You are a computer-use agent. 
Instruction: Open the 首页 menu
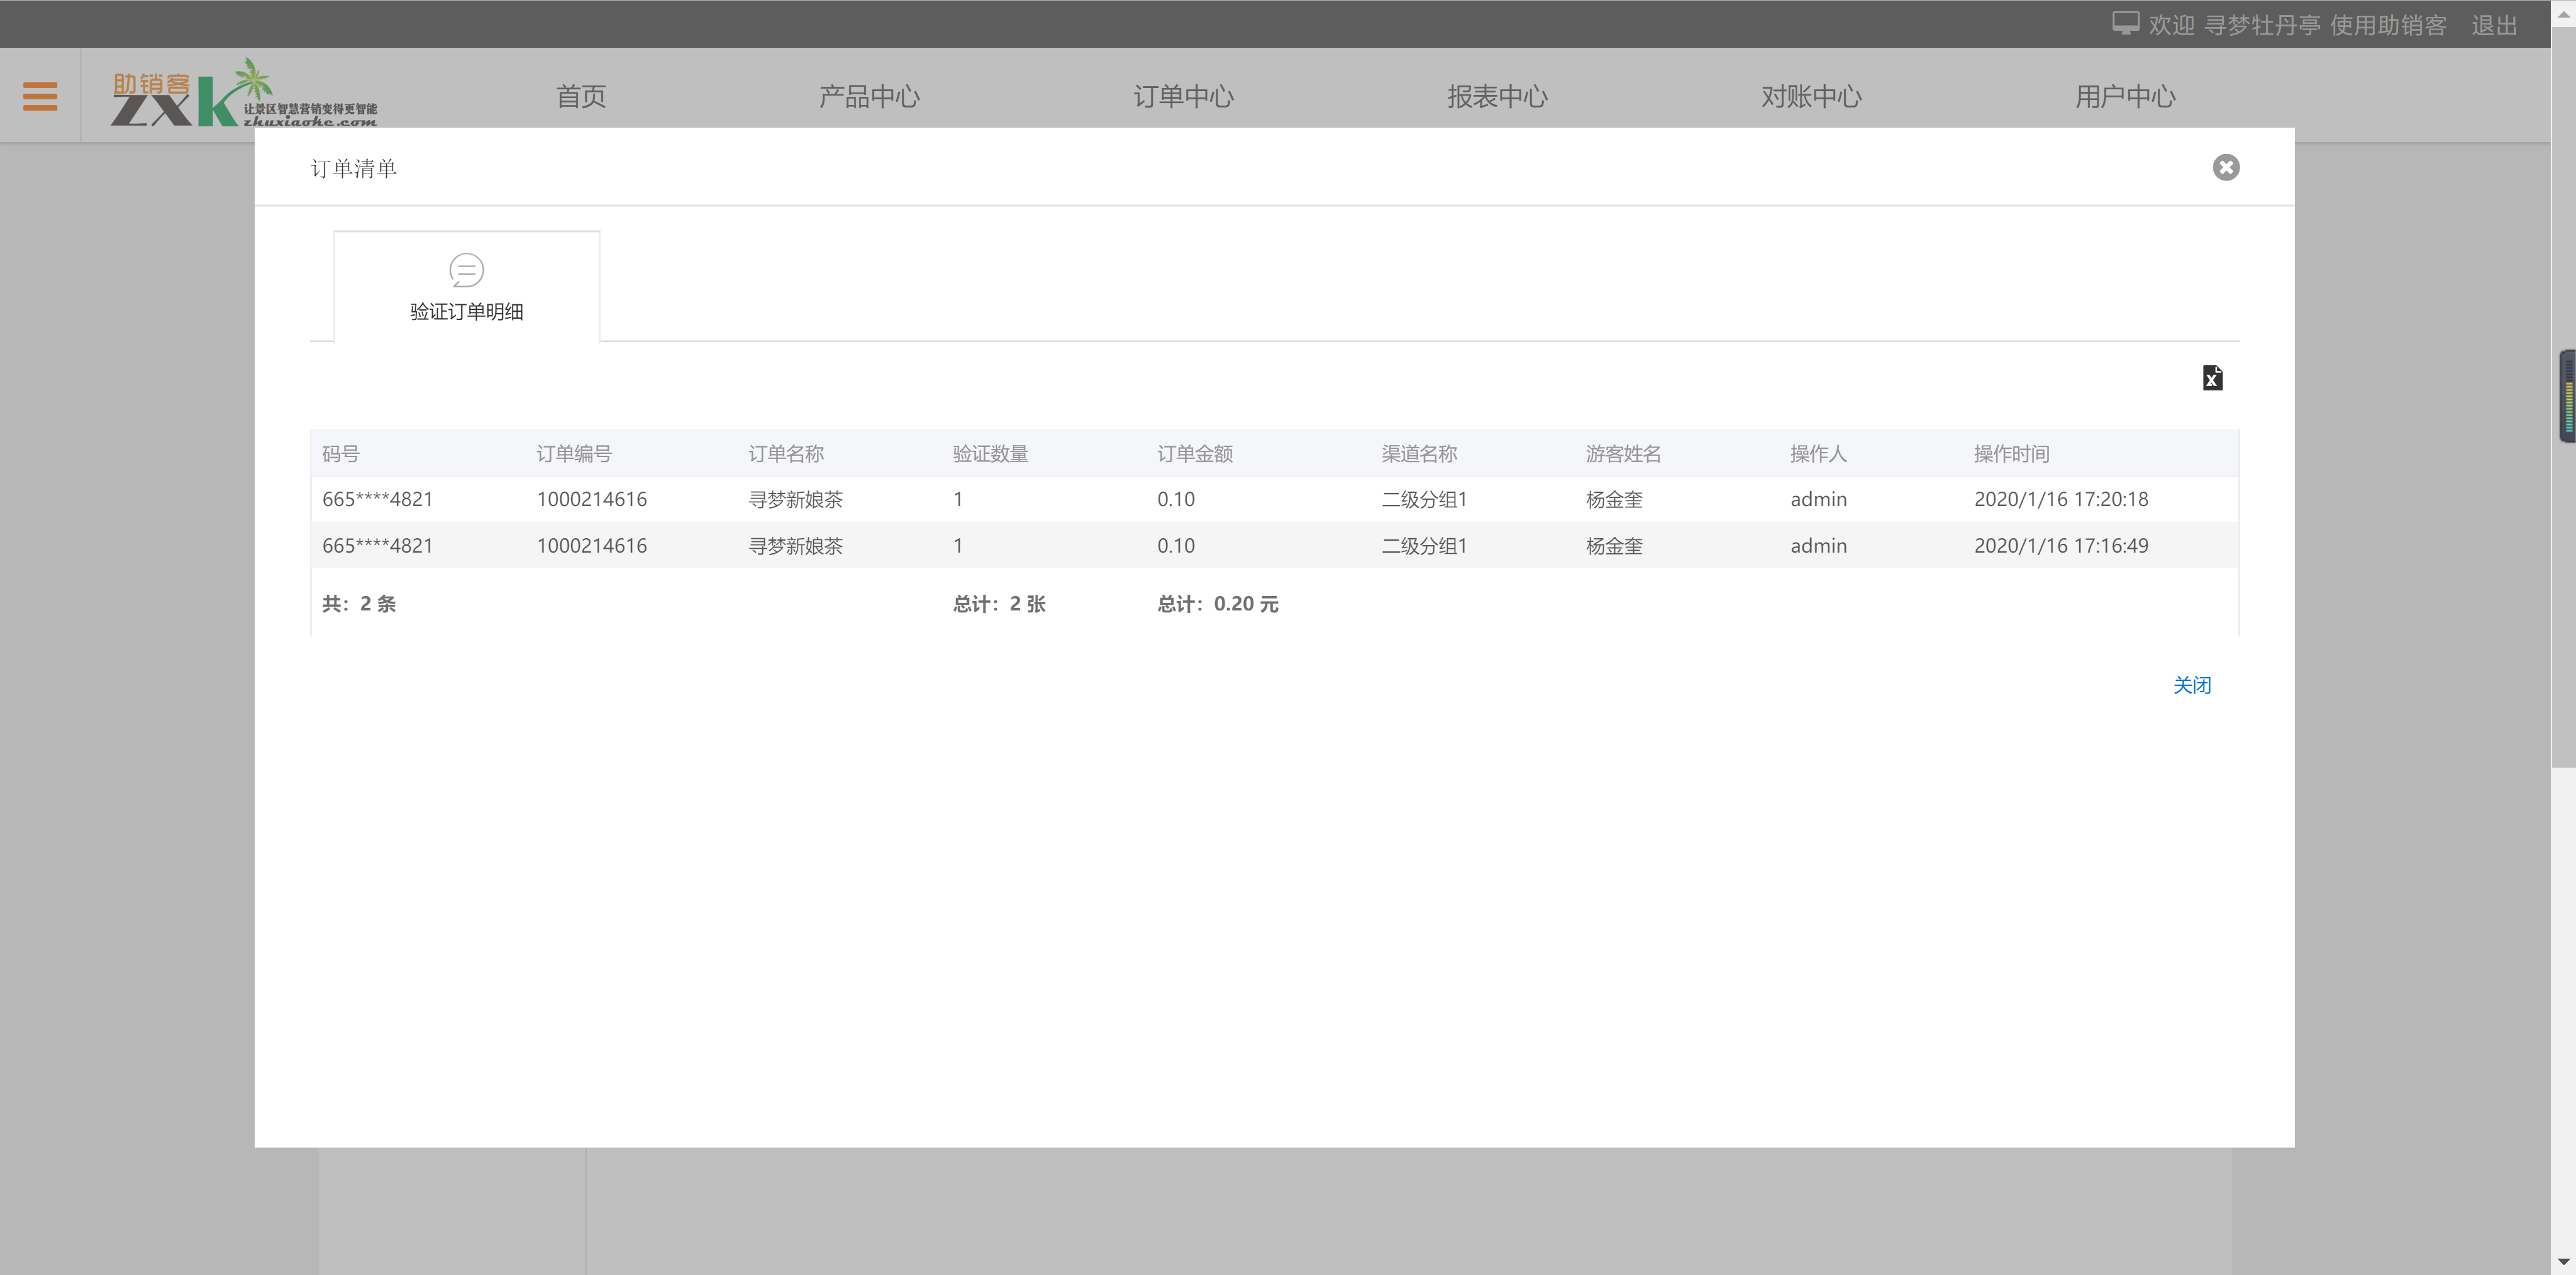click(581, 96)
